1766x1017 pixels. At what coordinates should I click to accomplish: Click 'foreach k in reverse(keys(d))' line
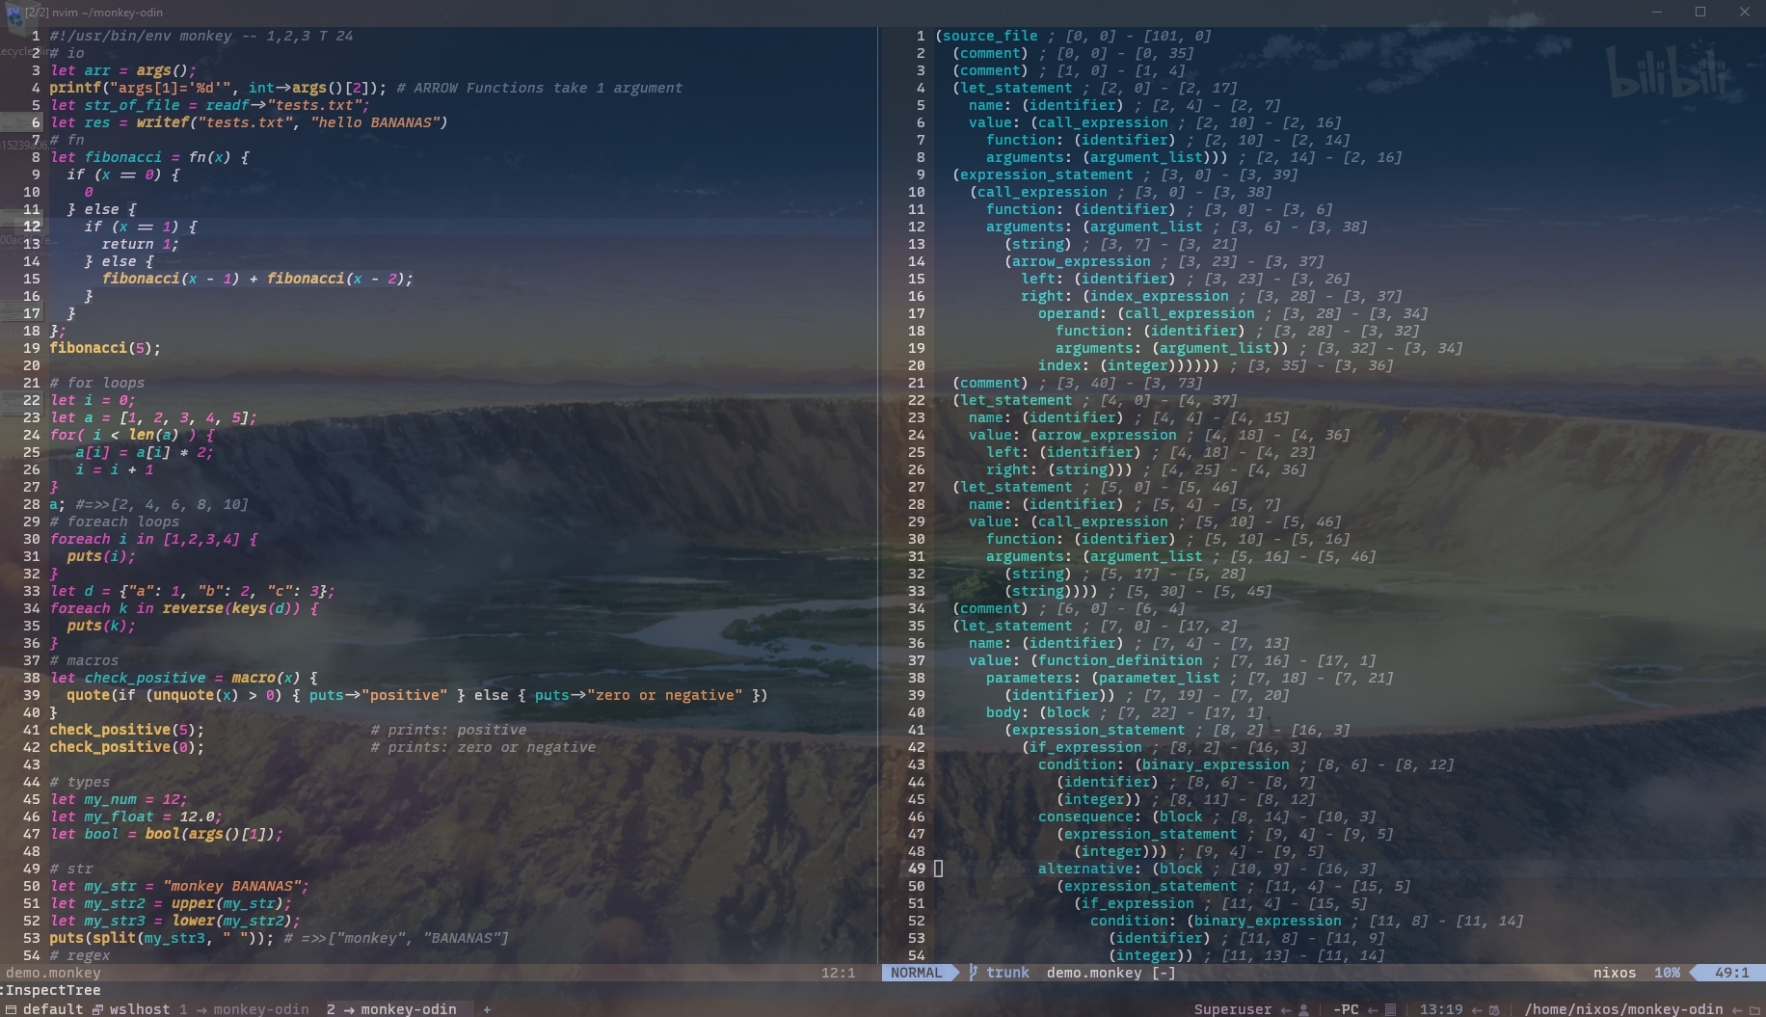(x=184, y=608)
